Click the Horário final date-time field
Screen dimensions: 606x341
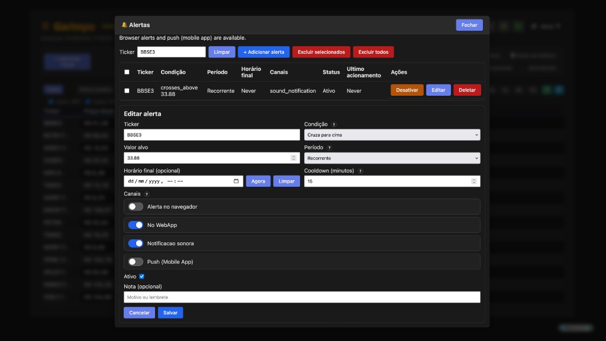click(183, 181)
